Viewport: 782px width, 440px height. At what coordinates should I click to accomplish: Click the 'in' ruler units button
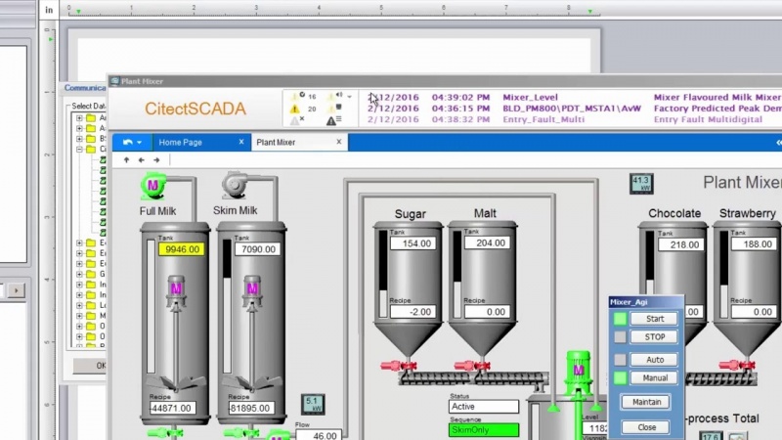pos(49,10)
